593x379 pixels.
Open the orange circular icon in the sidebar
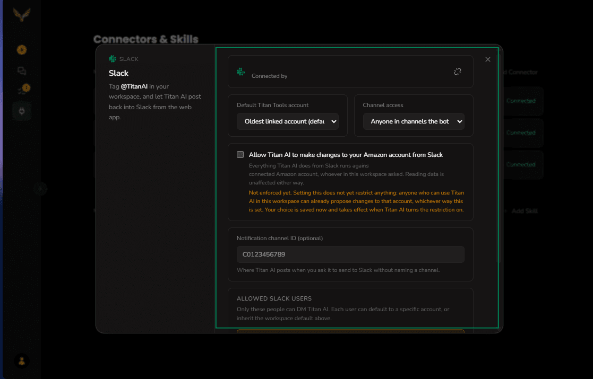22,50
